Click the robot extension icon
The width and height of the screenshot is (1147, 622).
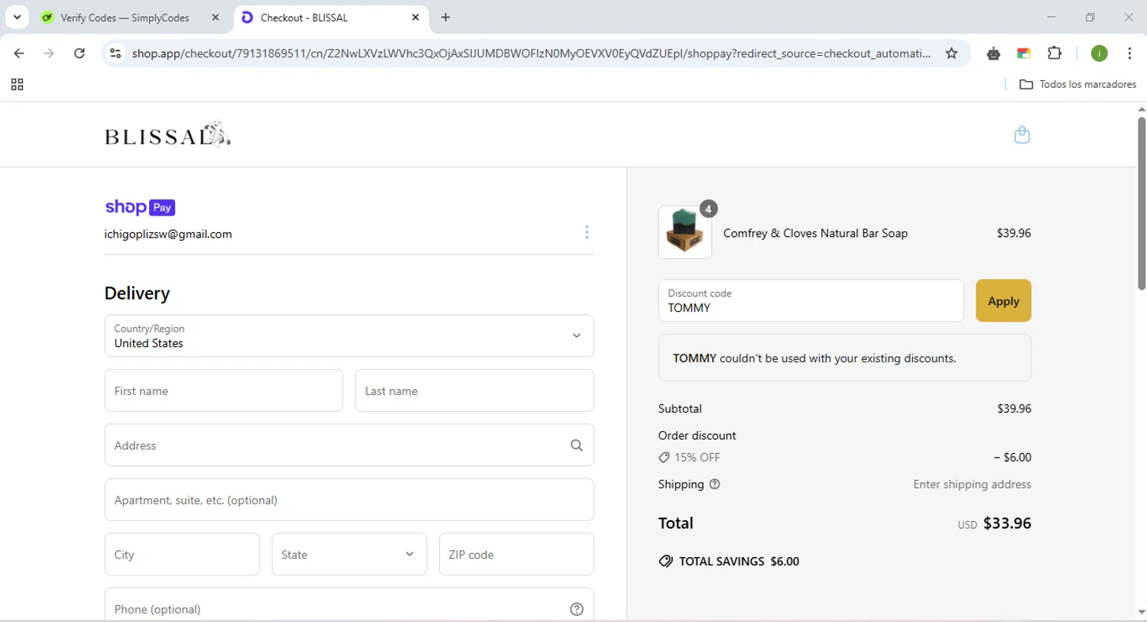[x=993, y=53]
